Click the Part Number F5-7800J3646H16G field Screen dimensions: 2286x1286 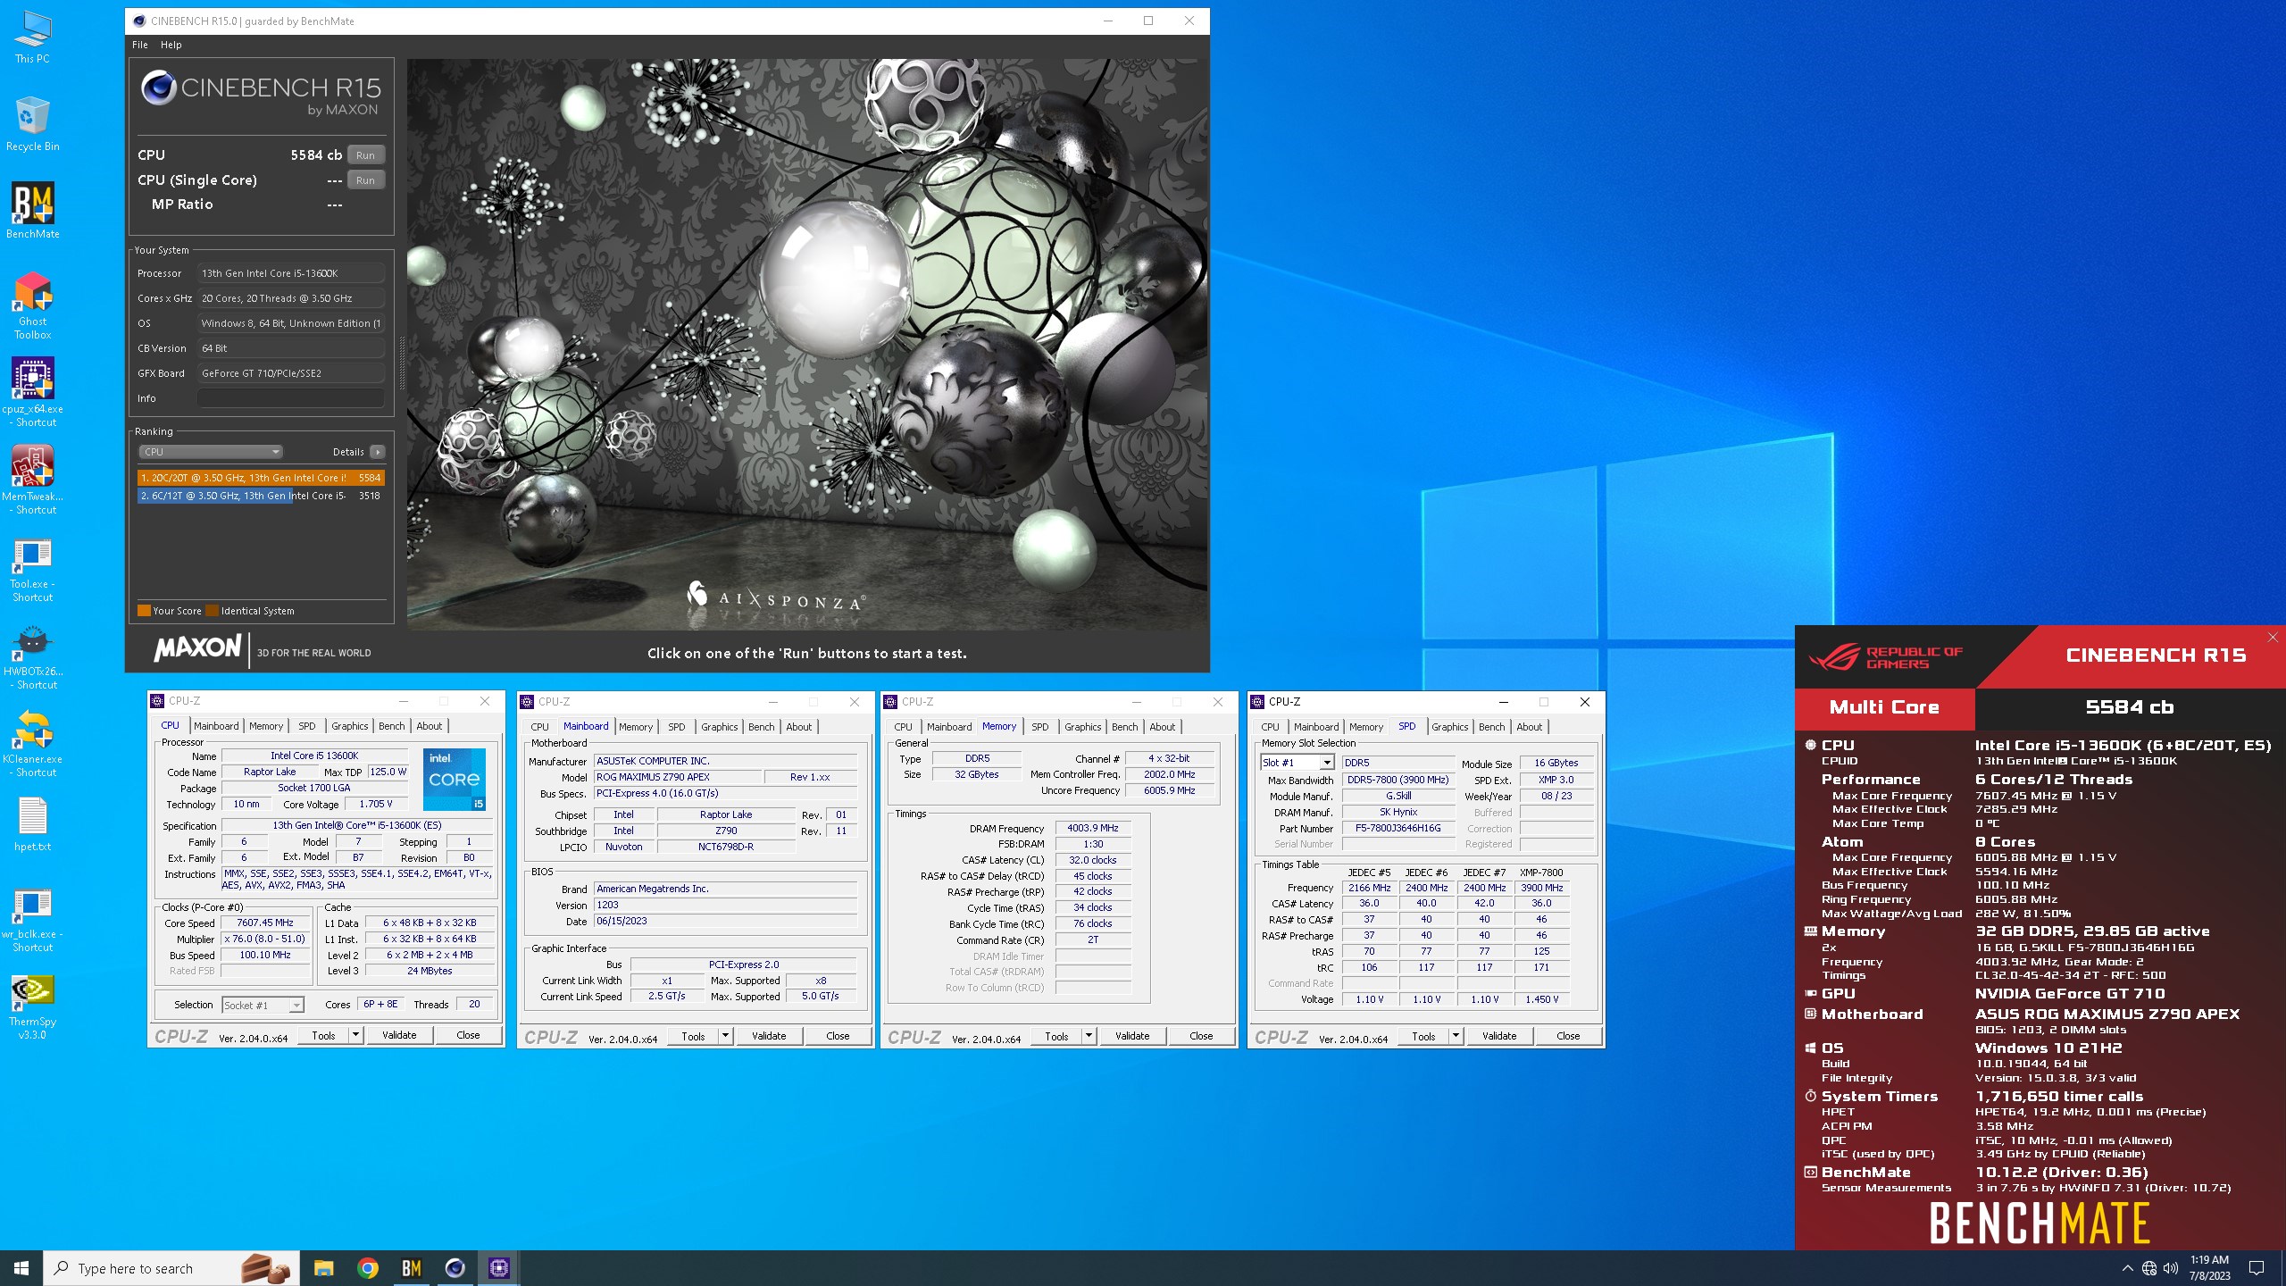point(1398,828)
